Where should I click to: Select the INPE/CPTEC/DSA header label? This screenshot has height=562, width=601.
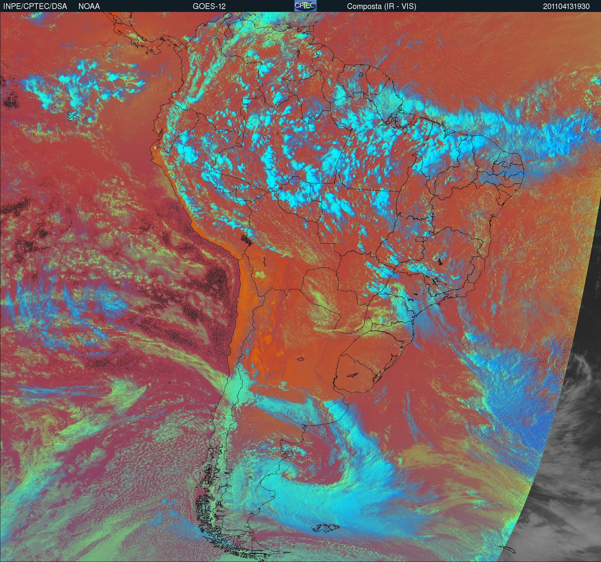[x=35, y=6]
